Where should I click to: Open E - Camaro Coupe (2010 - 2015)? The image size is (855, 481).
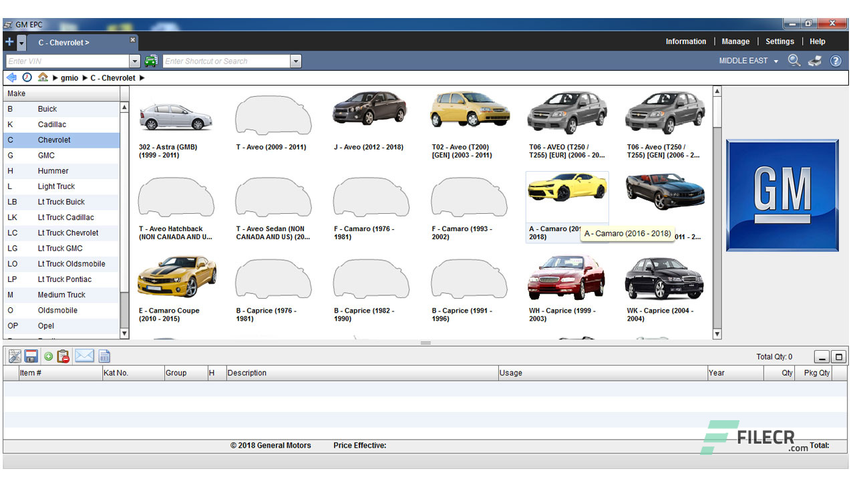[177, 277]
